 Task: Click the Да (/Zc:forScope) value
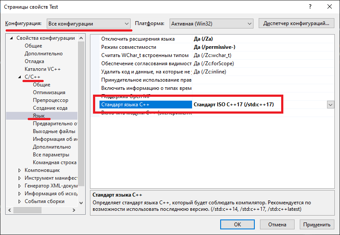214,64
